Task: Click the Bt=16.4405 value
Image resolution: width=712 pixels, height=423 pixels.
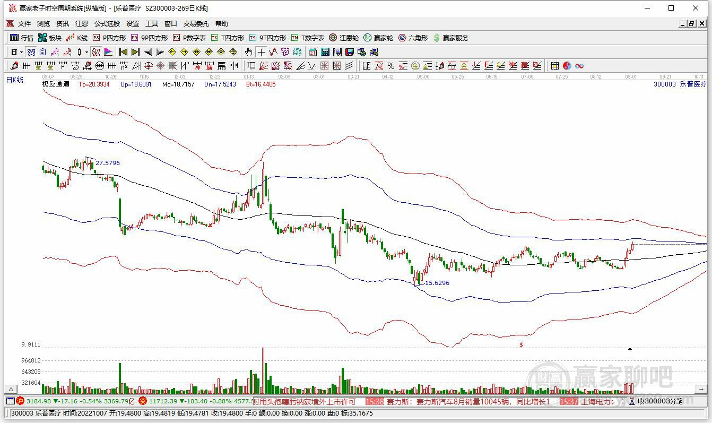Action: pyautogui.click(x=261, y=84)
